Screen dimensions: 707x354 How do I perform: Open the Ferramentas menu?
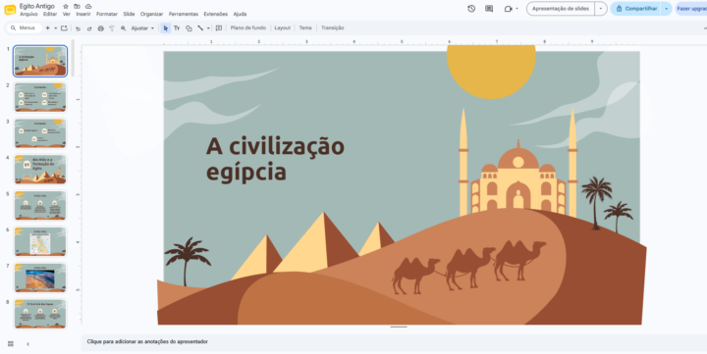click(x=183, y=14)
